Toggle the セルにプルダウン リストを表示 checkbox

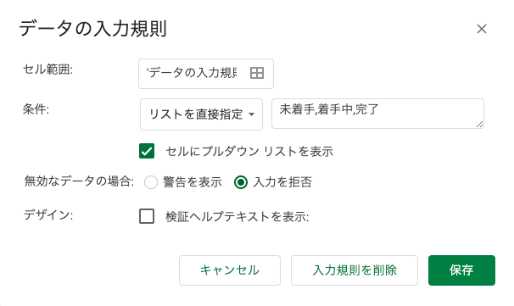pyautogui.click(x=147, y=151)
